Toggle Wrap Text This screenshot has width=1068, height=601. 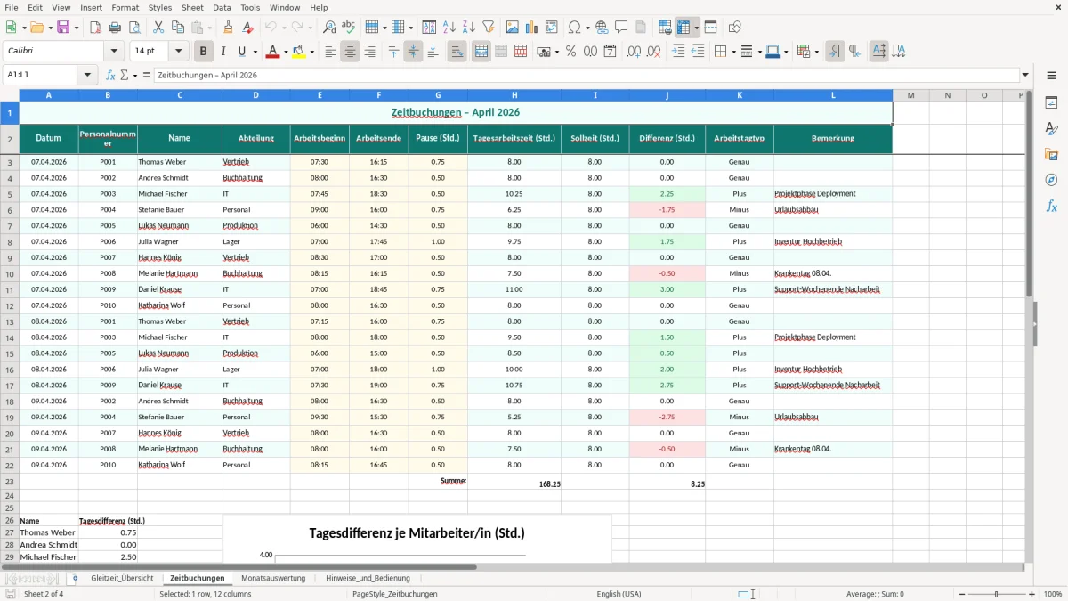[x=457, y=52]
